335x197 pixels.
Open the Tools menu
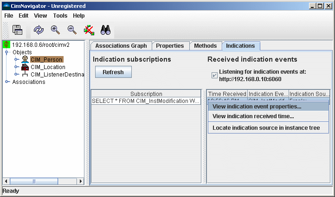(x=60, y=15)
